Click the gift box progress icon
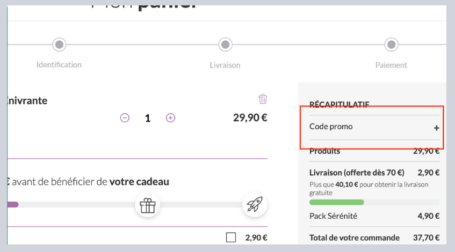Screen dimensions: 455x252 tap(148, 205)
